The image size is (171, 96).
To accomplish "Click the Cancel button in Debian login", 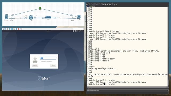I will [x=35, y=65].
